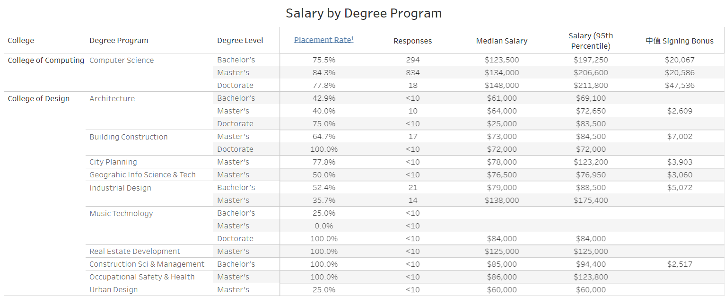The height and width of the screenshot is (296, 725).
Task: Select the City Planning program label
Action: pos(113,162)
